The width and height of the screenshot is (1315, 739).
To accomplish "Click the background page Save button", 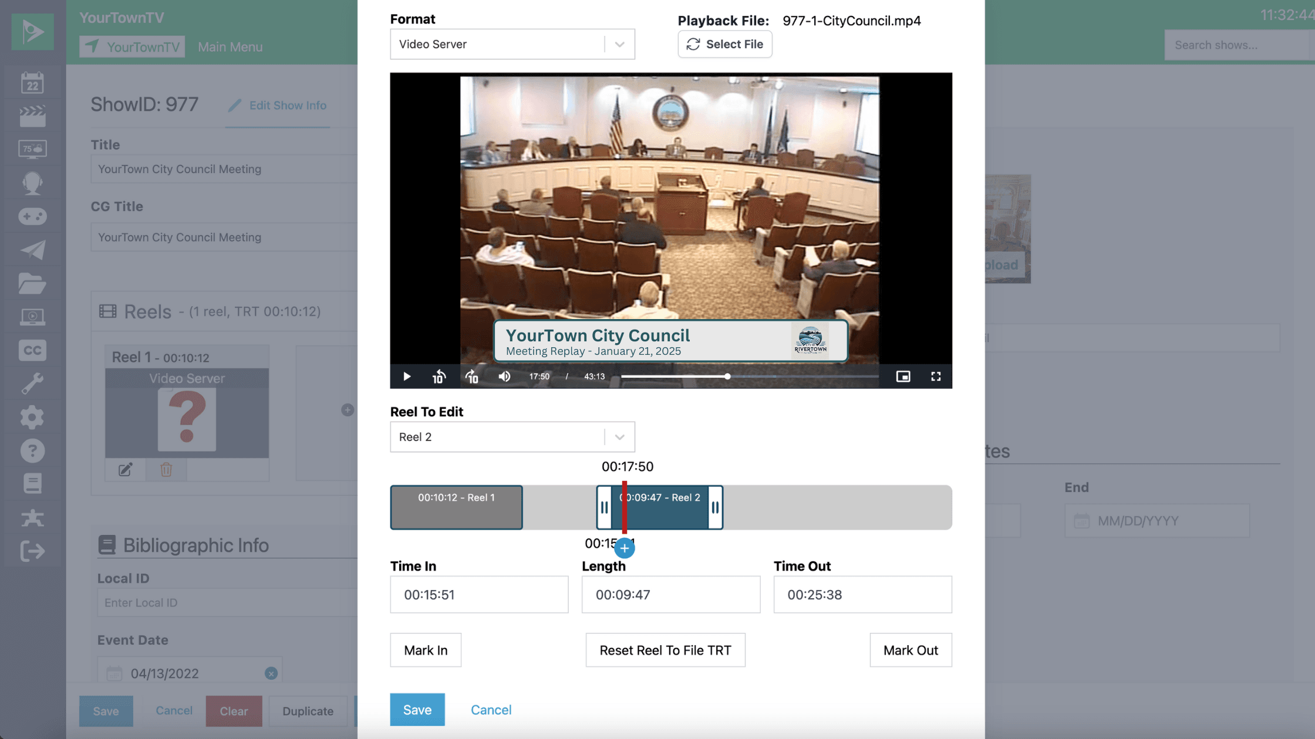I will tap(106, 711).
